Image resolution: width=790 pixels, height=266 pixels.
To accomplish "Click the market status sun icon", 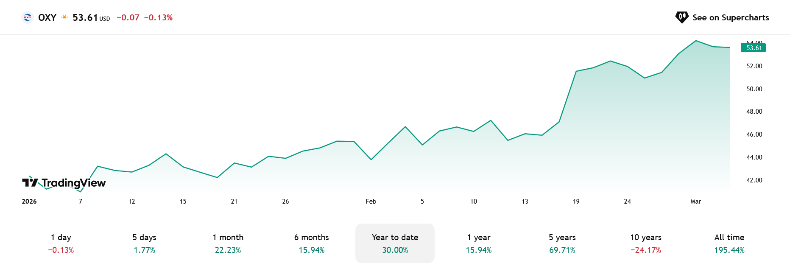I will pyautogui.click(x=64, y=17).
